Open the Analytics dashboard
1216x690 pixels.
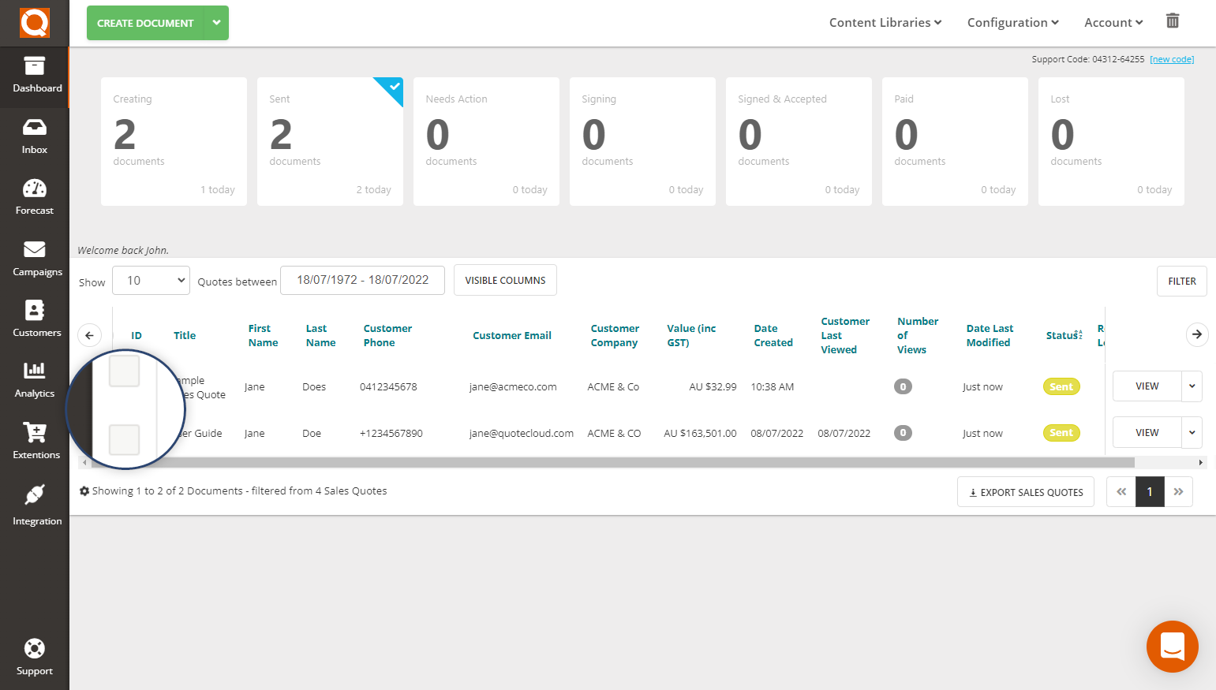(34, 380)
